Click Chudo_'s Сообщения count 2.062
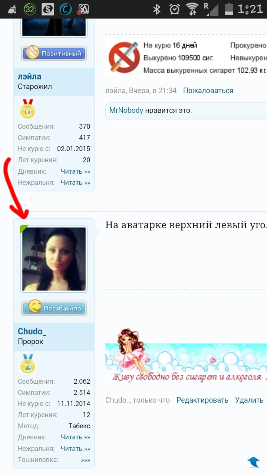The width and height of the screenshot is (267, 475). point(82,381)
